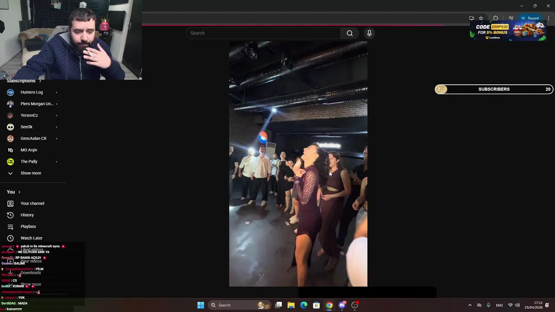
Task: Click the Paused profile button
Action: tap(530, 18)
